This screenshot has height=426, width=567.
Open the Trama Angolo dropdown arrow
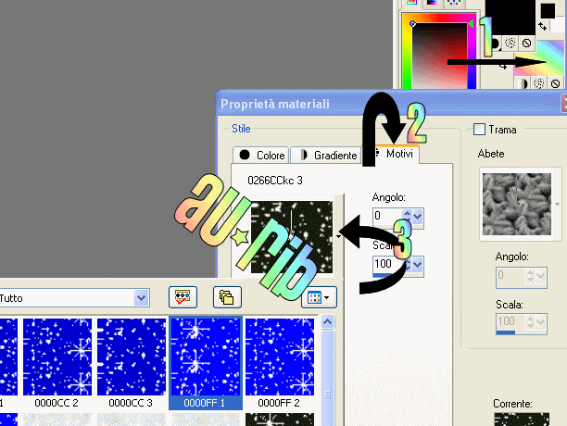[541, 277]
